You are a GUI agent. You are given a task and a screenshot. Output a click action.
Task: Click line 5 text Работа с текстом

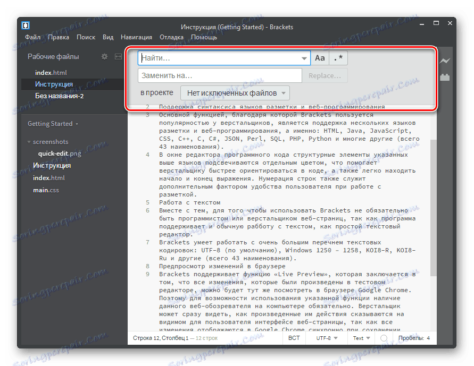tap(190, 202)
